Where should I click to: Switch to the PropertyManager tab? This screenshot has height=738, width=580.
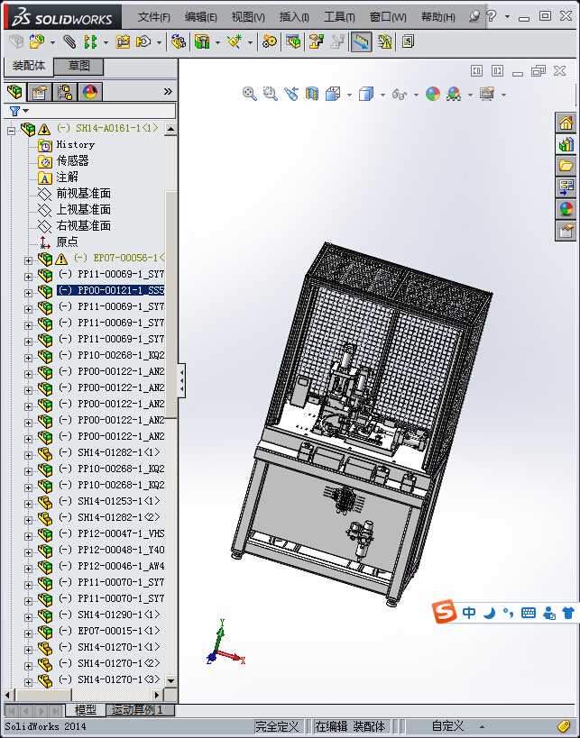click(40, 91)
